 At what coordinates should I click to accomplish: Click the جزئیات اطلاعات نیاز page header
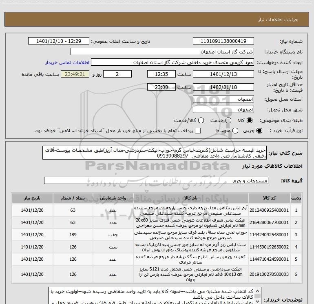coord(278,20)
